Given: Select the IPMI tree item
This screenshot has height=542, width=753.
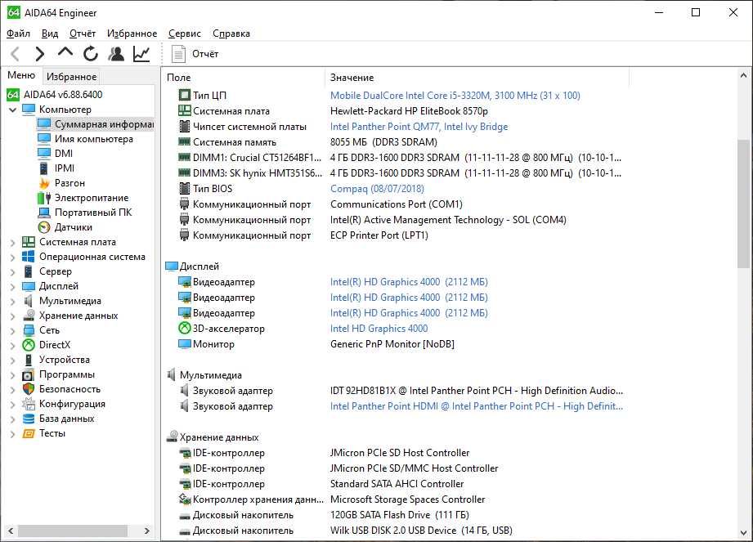Looking at the screenshot, I should click(65, 168).
